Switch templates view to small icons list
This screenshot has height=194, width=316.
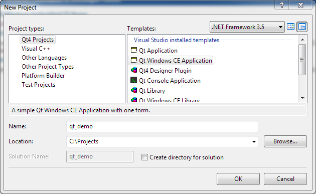click(x=302, y=27)
